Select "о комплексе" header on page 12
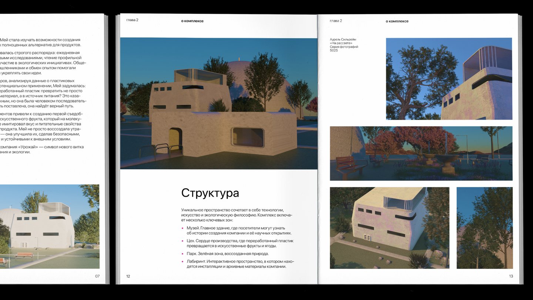 (192, 21)
